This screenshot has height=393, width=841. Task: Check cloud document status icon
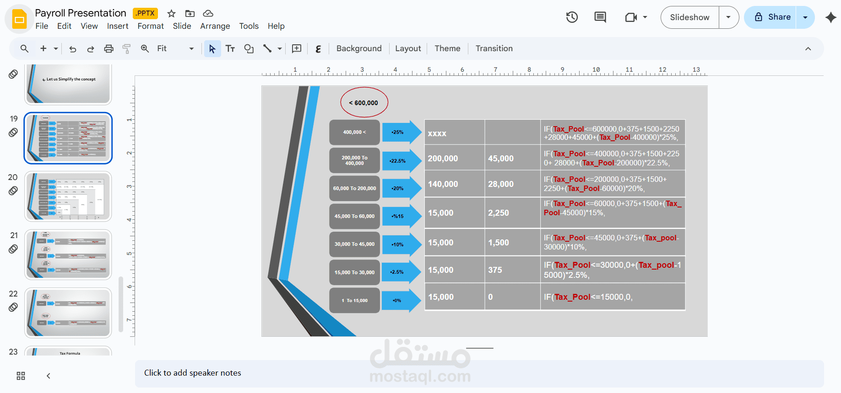click(208, 13)
